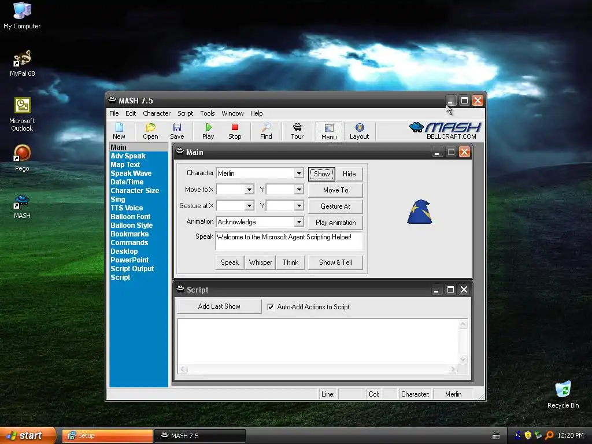Viewport: 592px width, 444px height.
Task: Select Bookmarks in the sidebar
Action: click(129, 234)
